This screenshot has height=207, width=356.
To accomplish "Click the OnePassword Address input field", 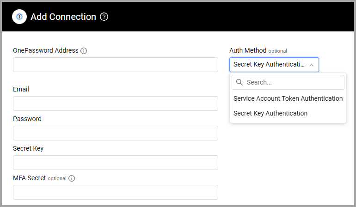I will click(x=115, y=65).
